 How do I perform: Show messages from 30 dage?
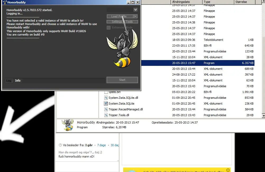pos(115,145)
